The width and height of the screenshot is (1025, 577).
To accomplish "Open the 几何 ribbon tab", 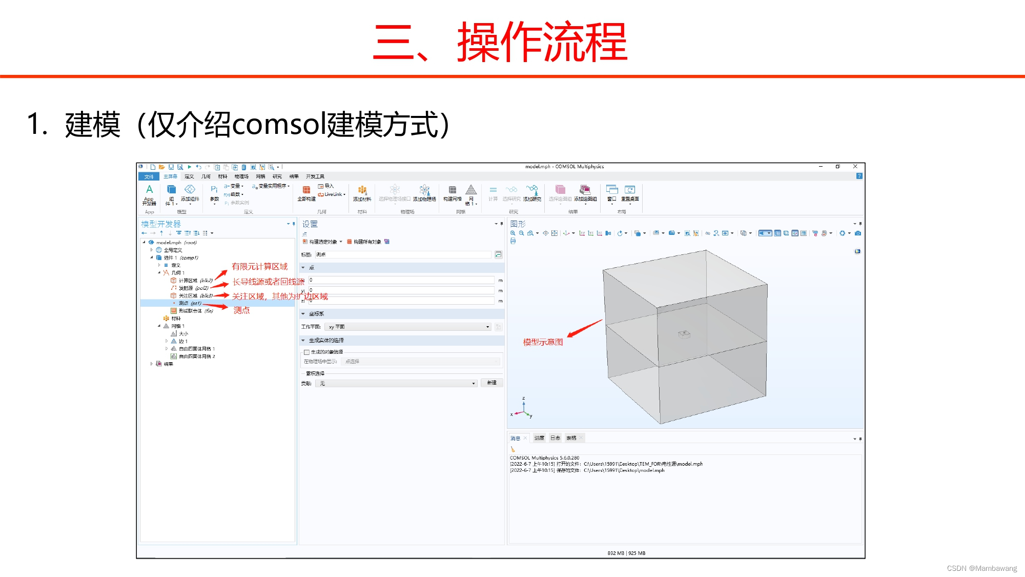I will click(206, 176).
